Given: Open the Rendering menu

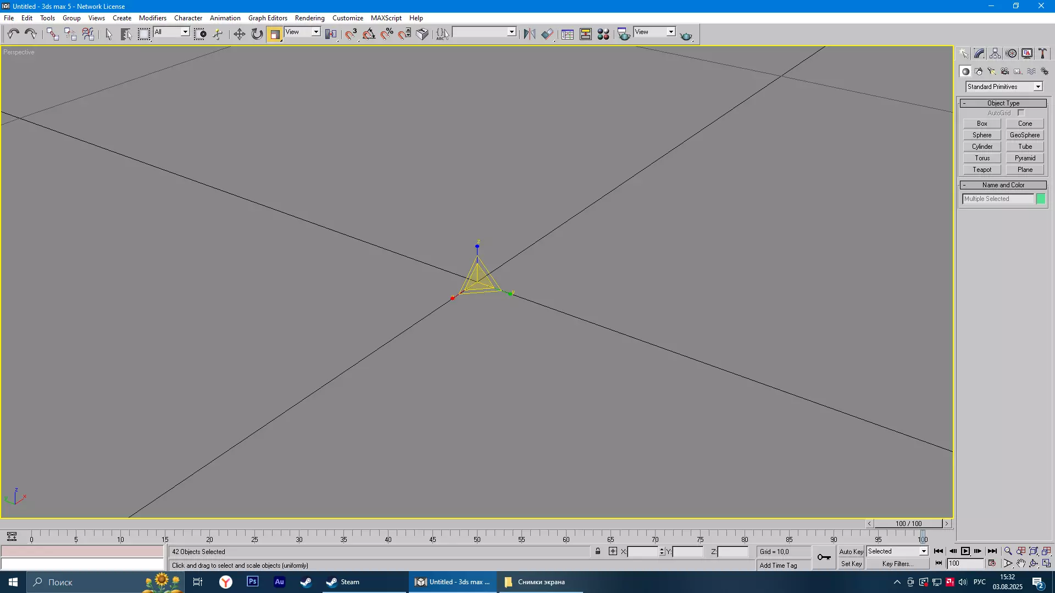Looking at the screenshot, I should [309, 18].
